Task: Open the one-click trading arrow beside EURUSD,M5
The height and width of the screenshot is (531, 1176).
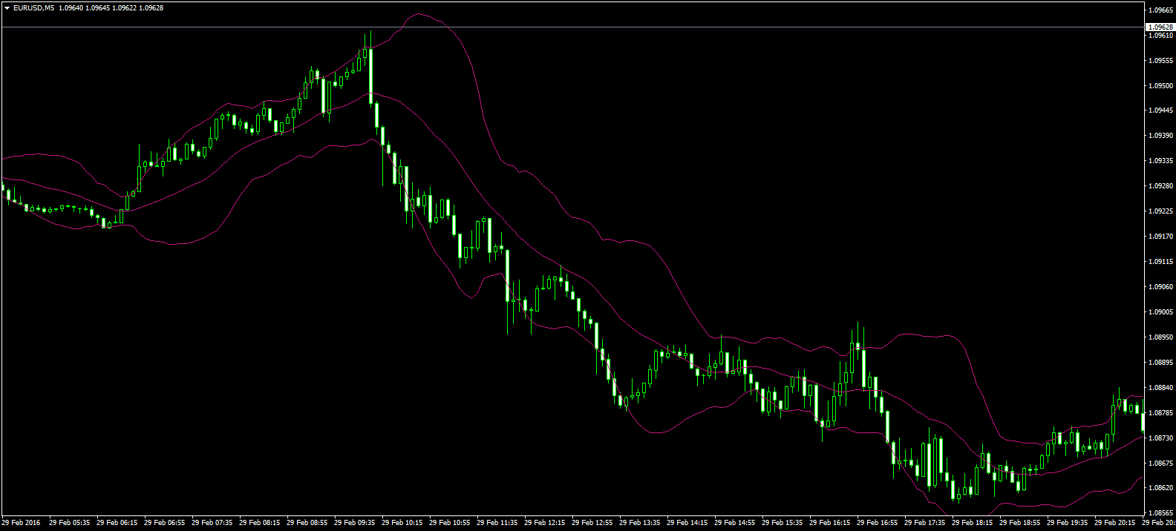Action: (7, 8)
